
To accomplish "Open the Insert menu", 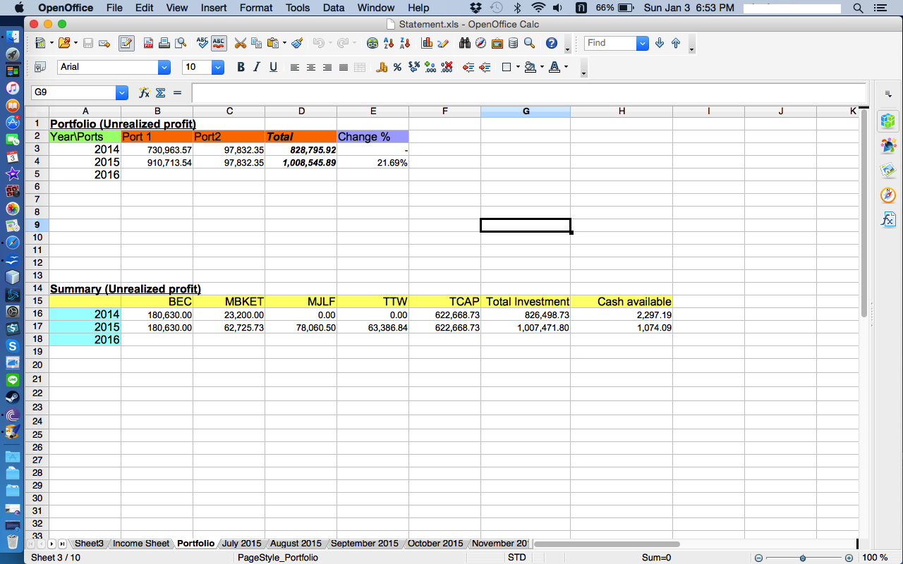I will pos(214,8).
